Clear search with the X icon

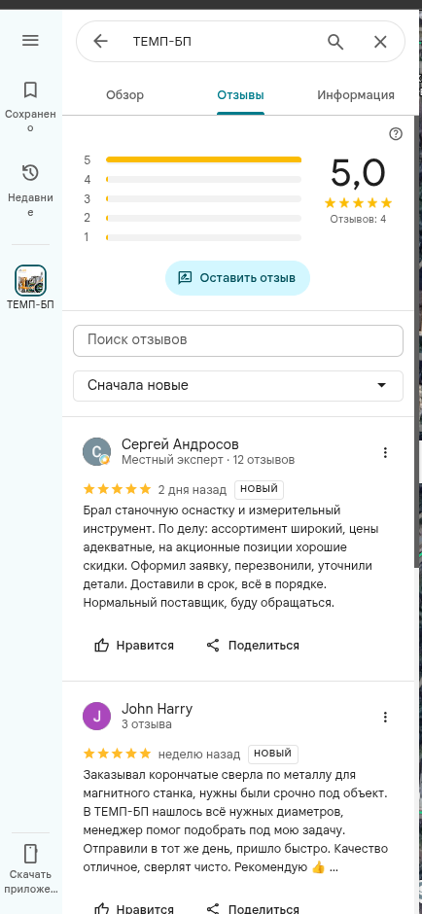[x=380, y=42]
